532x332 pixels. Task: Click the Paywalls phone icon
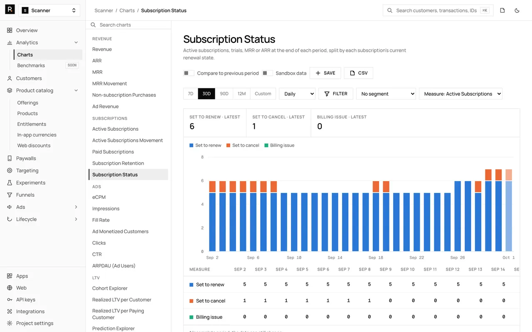point(10,158)
